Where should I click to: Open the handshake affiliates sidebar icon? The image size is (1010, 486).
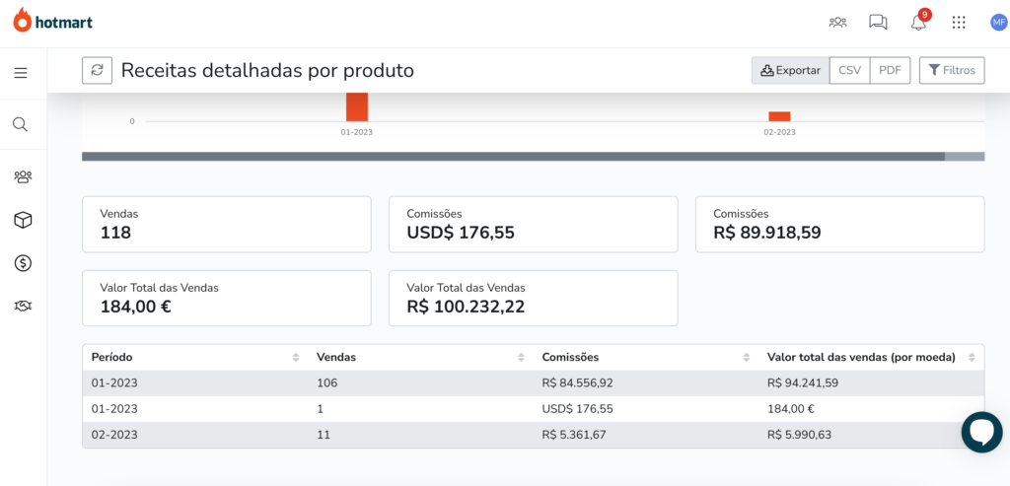(x=24, y=306)
